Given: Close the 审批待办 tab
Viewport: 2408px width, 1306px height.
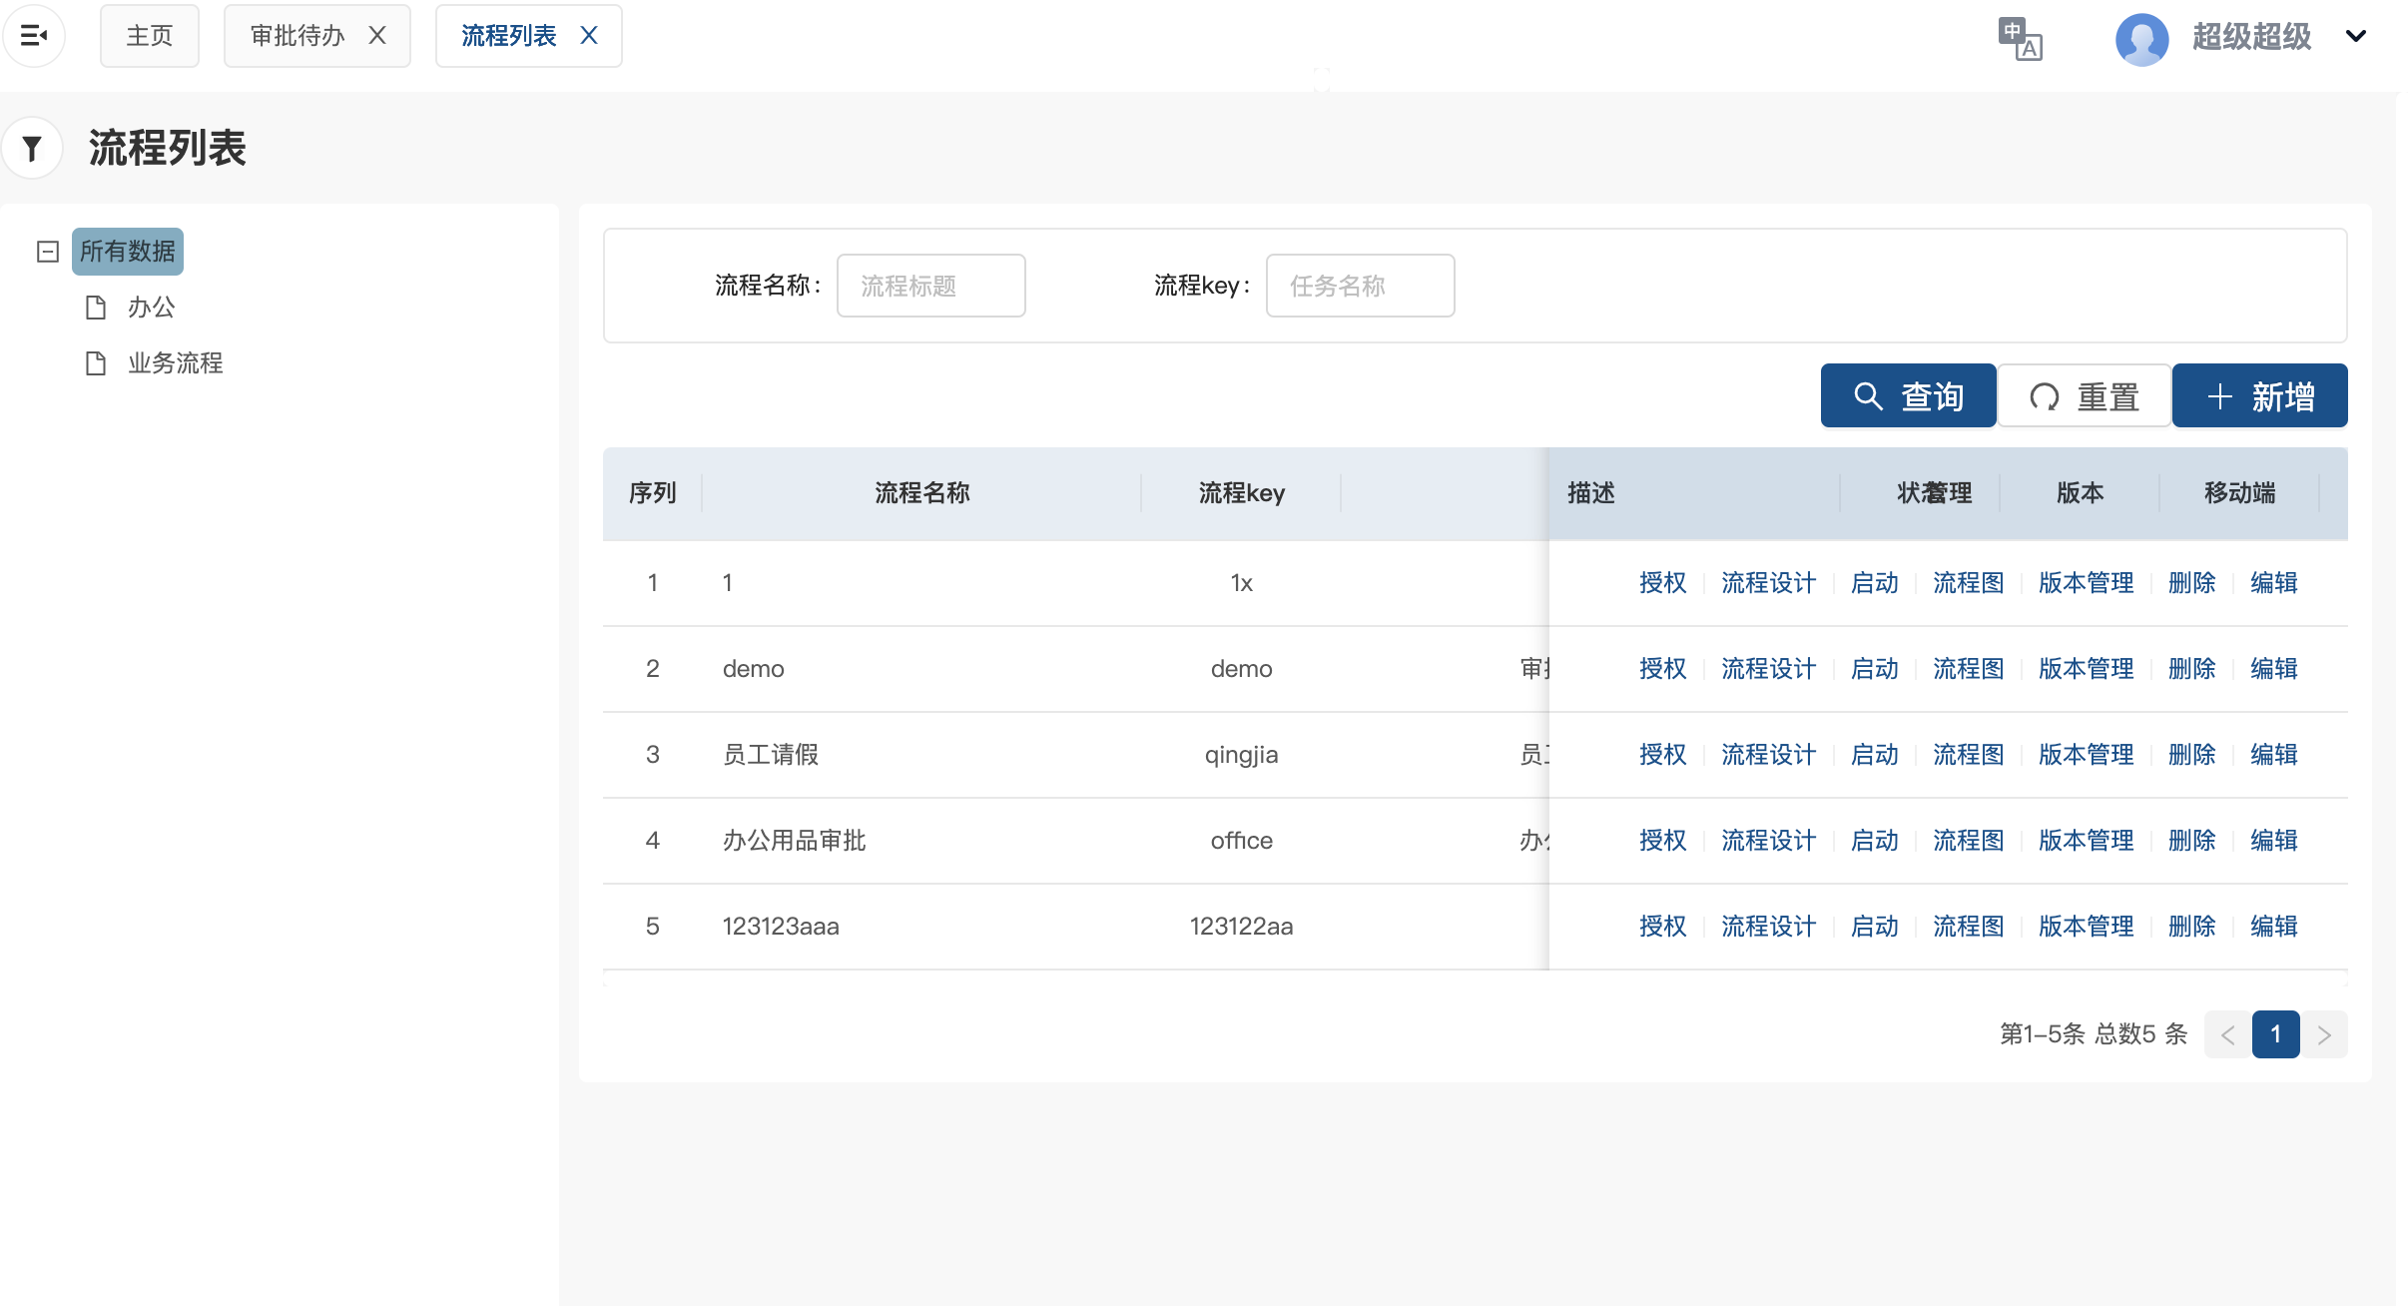Looking at the screenshot, I should 377,36.
